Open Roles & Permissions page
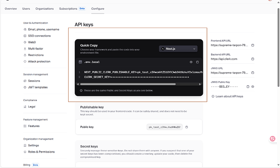The width and height of the screenshot is (280, 168). click(x=41, y=152)
